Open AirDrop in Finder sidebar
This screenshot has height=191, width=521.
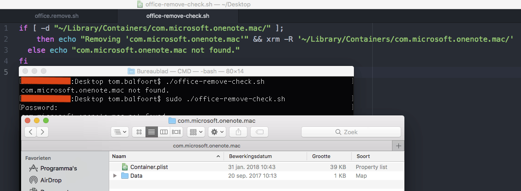(x=51, y=180)
